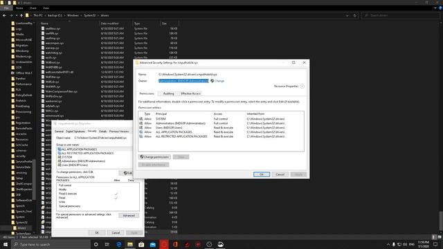Click the highlighted Owner name field
Screen dimensions: 443x249
pos(183,81)
